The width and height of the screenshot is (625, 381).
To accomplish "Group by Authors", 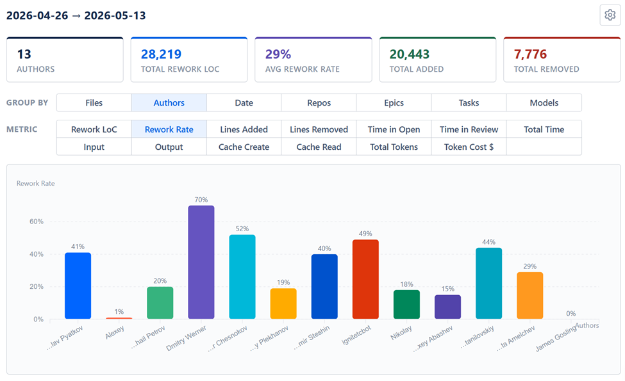I will click(169, 102).
